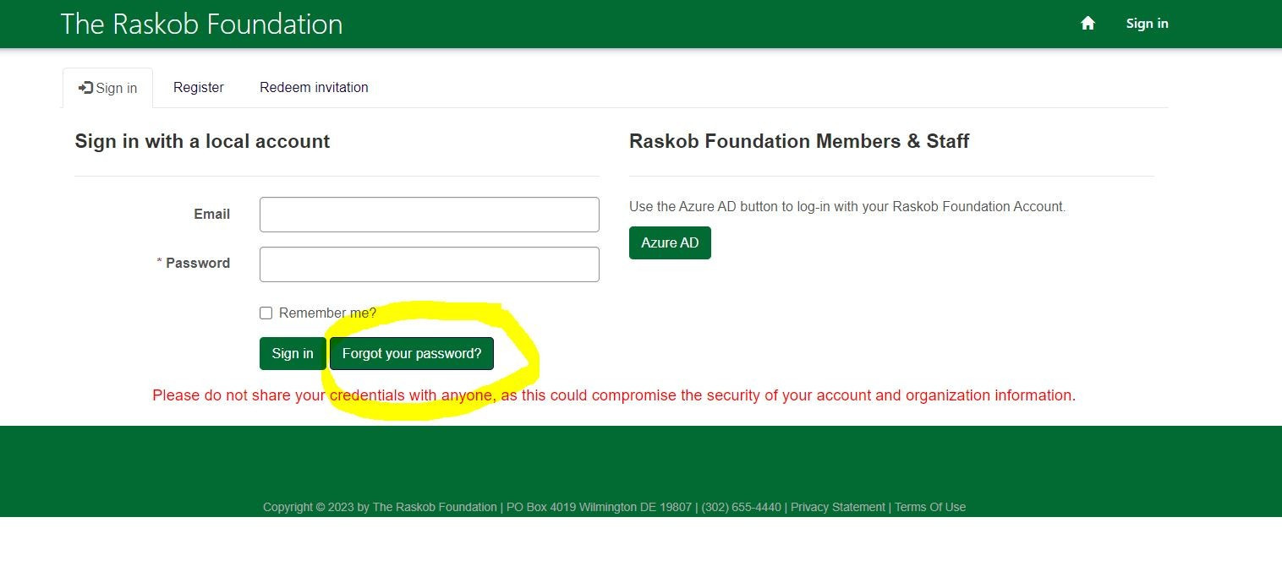Click the footer phone number (302) 655-4440

[x=741, y=508]
